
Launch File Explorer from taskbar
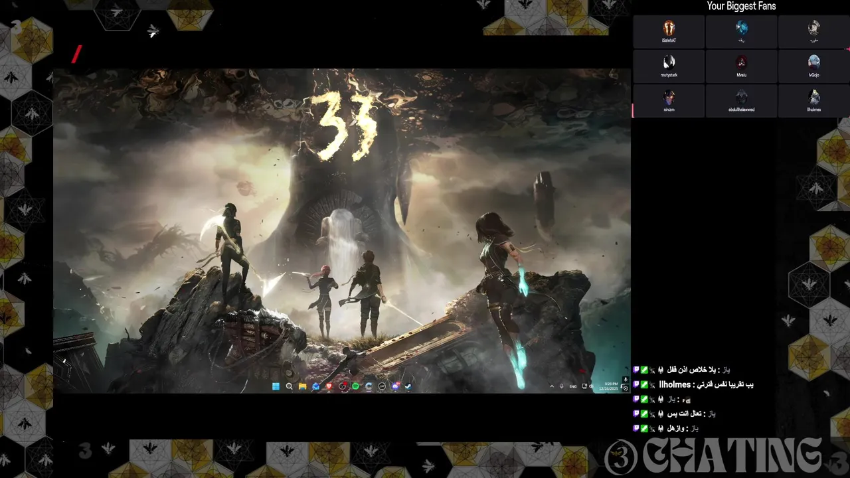pos(302,386)
